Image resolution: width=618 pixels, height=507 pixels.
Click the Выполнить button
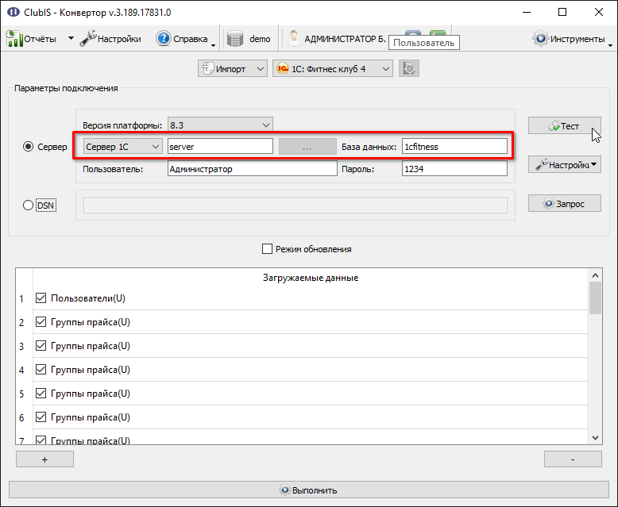click(309, 490)
